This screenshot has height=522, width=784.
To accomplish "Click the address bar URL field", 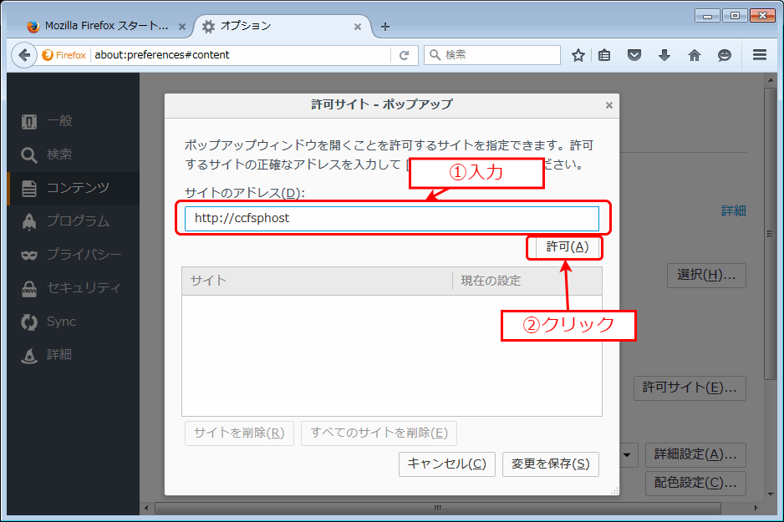I will 241,55.
